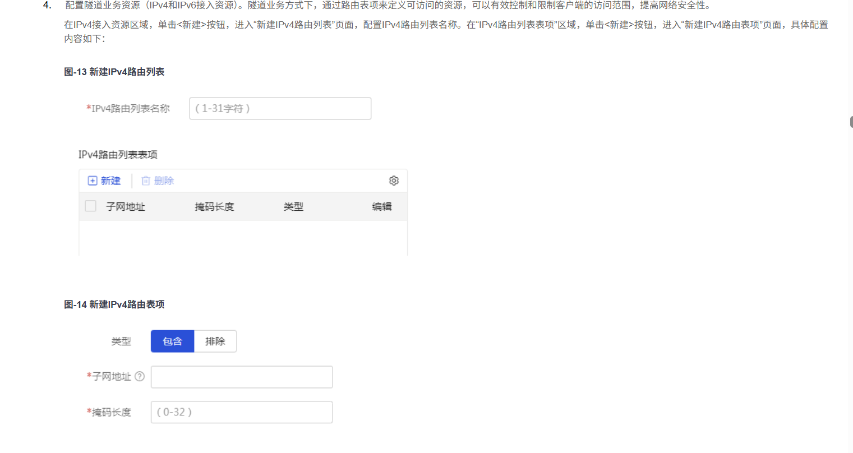Tick the select-all checkbox in table header
The image size is (853, 453).
[x=90, y=206]
